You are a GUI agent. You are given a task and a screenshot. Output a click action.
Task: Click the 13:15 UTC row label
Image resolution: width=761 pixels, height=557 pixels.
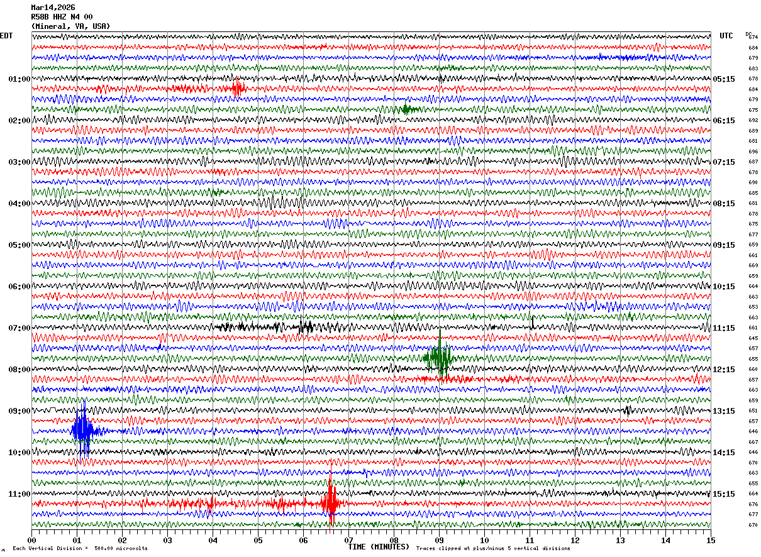coord(724,411)
